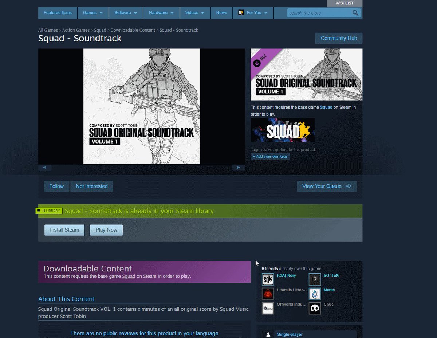Screen dimensions: 437x338
Task: Click the Play Now button
Action: [x=106, y=230]
